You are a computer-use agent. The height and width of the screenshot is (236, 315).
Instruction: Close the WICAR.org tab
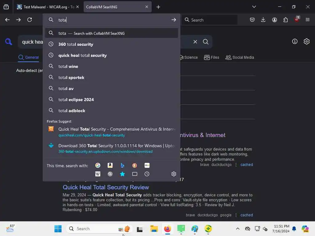(x=78, y=7)
